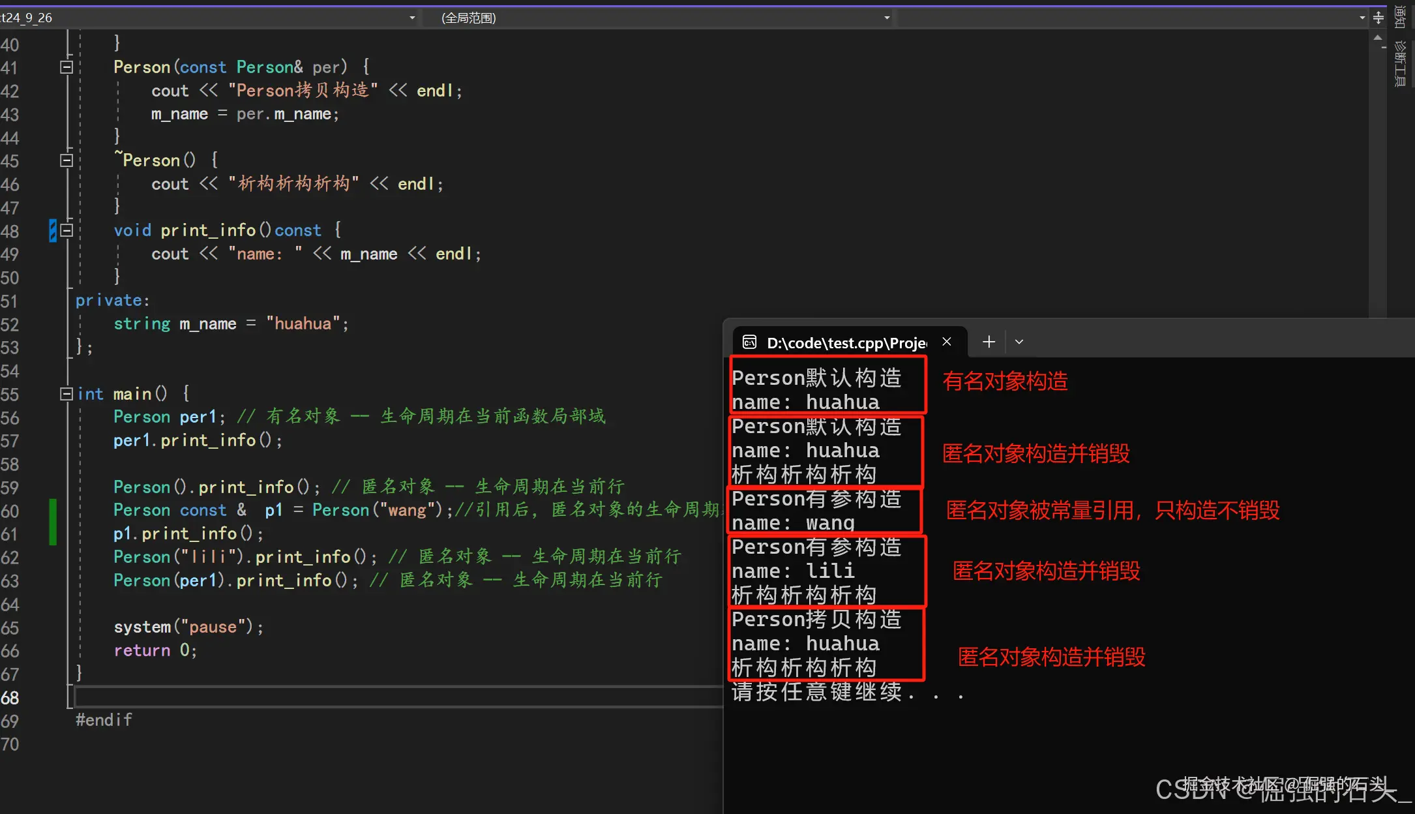Screen dimensions: 1415x814
Task: Open the 通知 side panel tab
Action: (1400, 16)
